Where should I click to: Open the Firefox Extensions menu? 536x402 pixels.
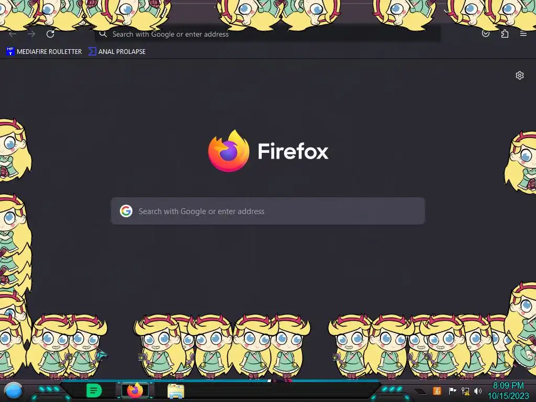(x=505, y=33)
